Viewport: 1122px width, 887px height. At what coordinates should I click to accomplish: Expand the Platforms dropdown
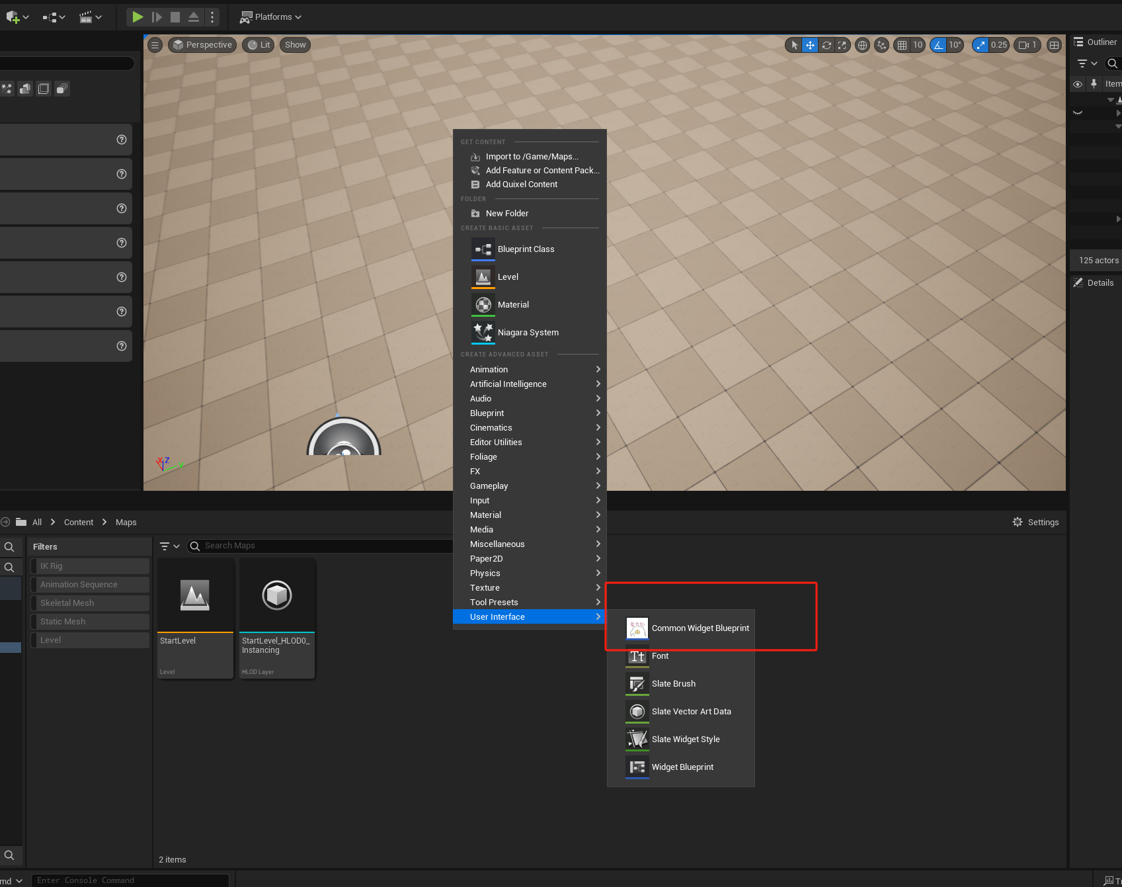click(298, 17)
